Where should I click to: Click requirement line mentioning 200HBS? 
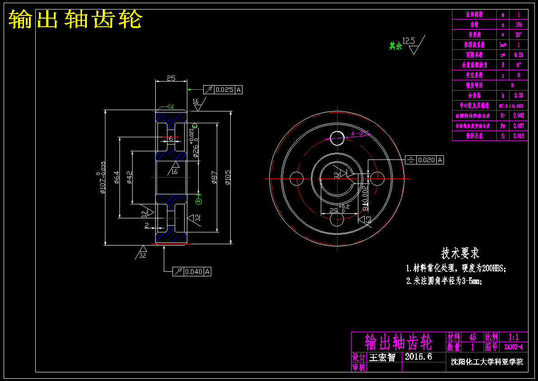click(456, 268)
